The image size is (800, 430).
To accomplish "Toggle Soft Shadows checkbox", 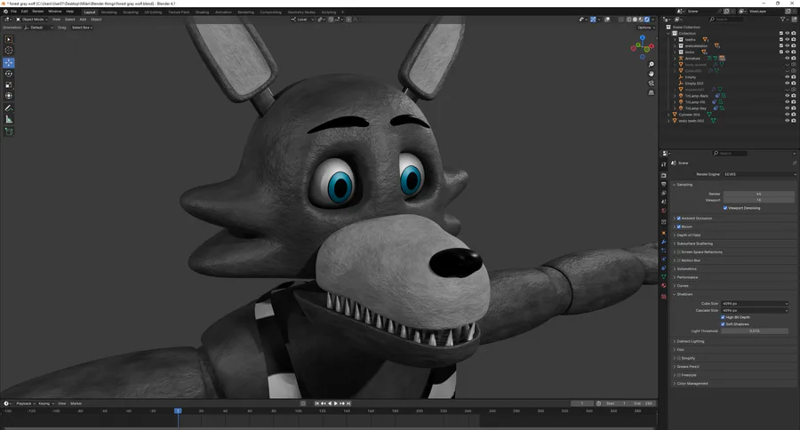I will 723,324.
